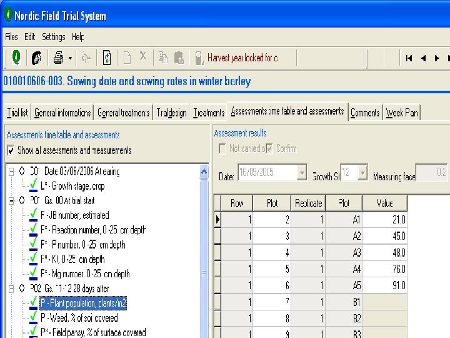Image resolution: width=450 pixels, height=338 pixels.
Task: Select Field pansy, % of surface covered
Action: click(x=93, y=332)
